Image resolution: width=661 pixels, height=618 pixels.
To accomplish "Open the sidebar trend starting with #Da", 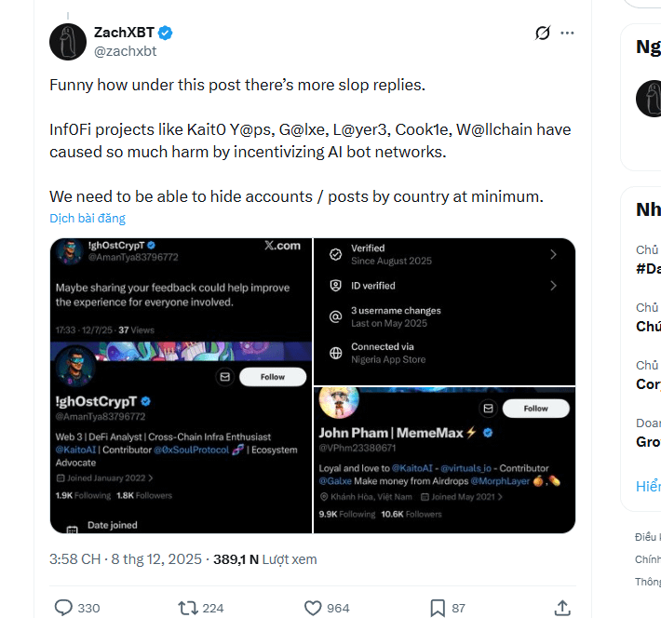I will point(649,268).
